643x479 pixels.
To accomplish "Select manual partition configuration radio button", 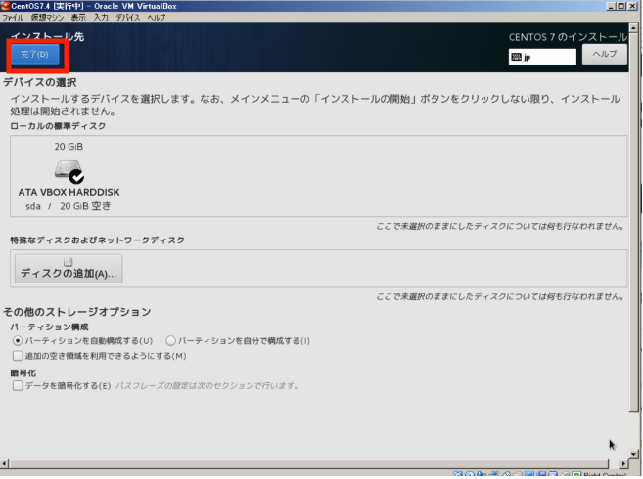I will point(170,341).
